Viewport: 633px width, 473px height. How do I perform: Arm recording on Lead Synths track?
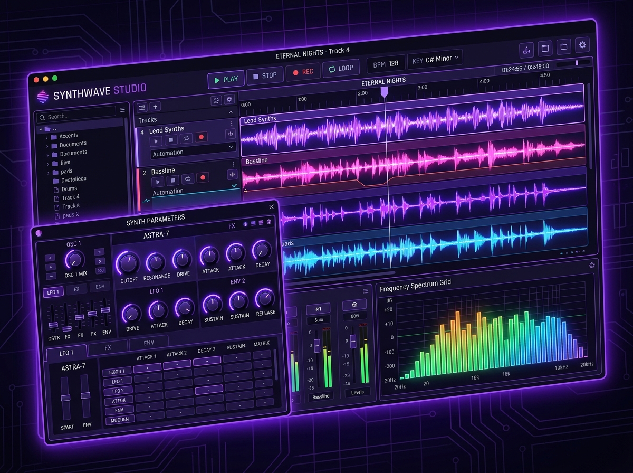(201, 137)
